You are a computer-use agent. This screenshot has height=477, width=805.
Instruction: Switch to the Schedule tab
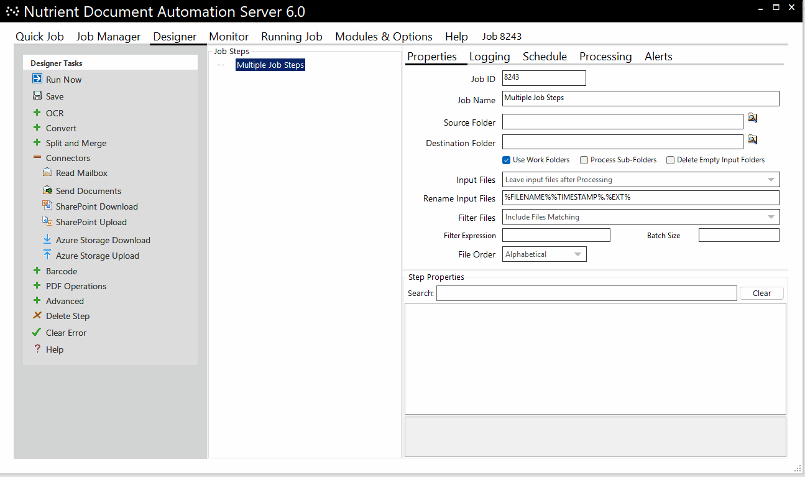pos(545,57)
